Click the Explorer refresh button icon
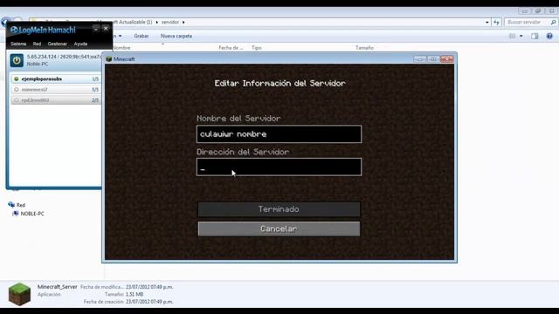 497,22
